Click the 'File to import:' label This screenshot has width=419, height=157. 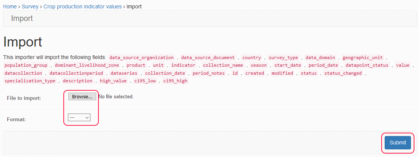[24, 98]
